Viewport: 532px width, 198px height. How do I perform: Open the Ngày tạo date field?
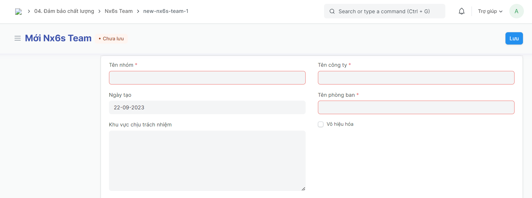click(207, 107)
